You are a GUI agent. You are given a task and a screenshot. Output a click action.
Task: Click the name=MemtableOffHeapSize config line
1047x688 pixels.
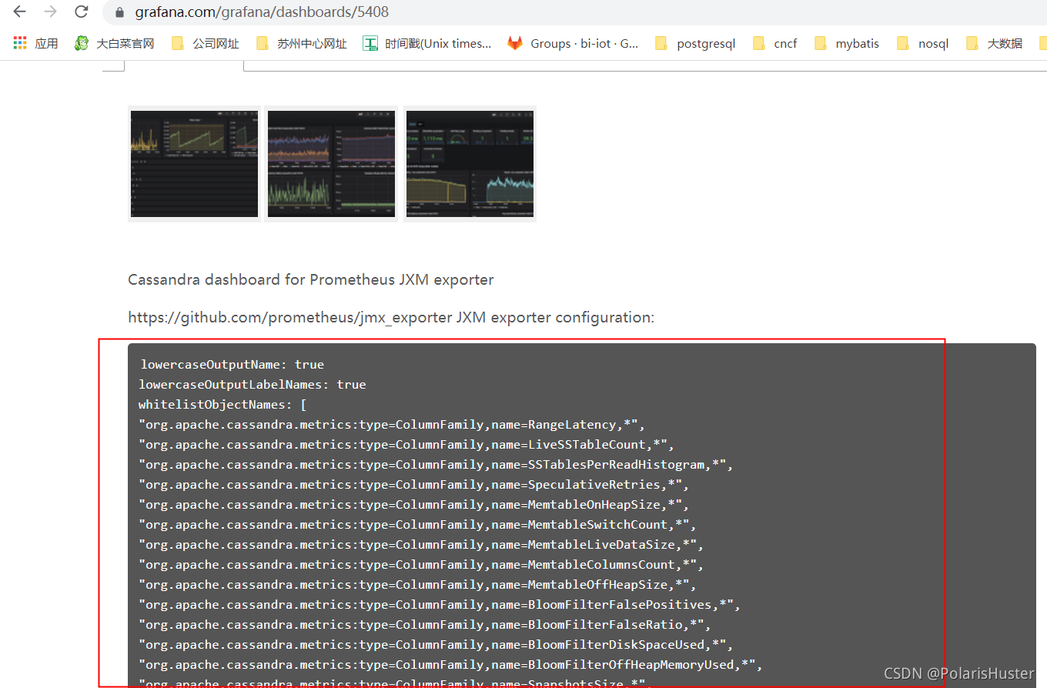click(417, 585)
